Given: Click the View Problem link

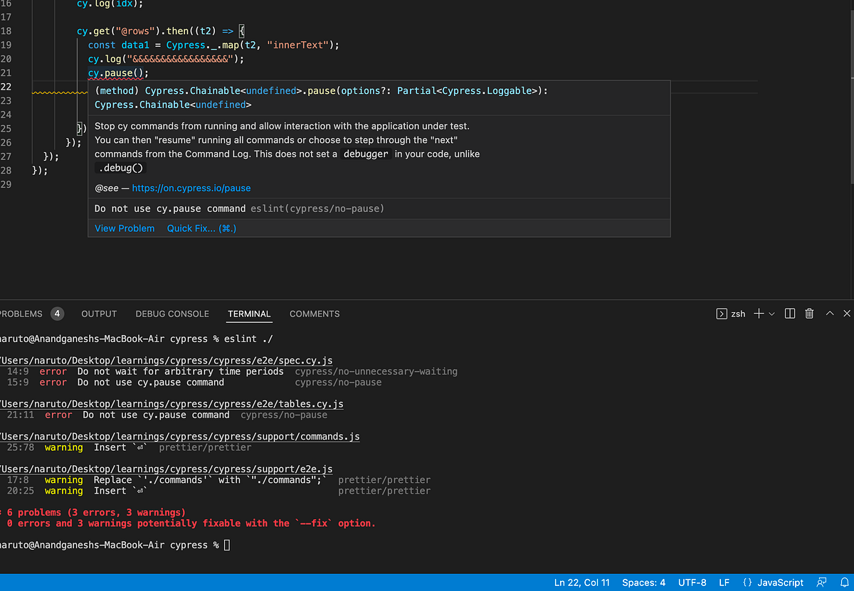Looking at the screenshot, I should 124,228.
